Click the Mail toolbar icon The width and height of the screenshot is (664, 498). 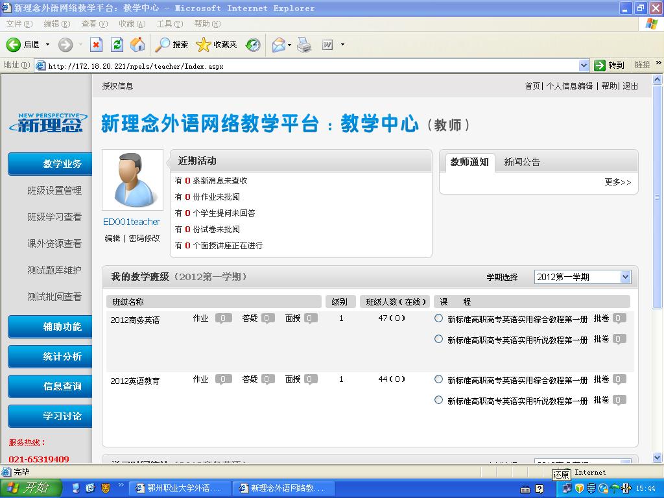pos(278,45)
